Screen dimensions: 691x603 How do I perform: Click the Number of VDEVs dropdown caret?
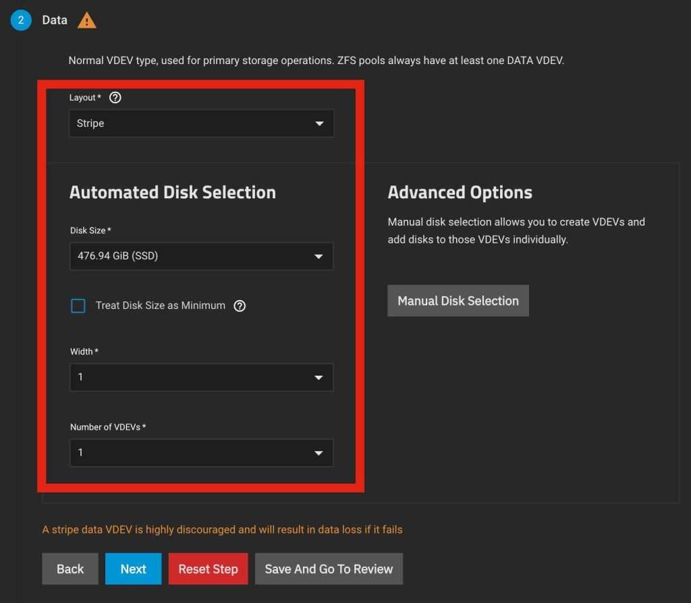point(319,453)
